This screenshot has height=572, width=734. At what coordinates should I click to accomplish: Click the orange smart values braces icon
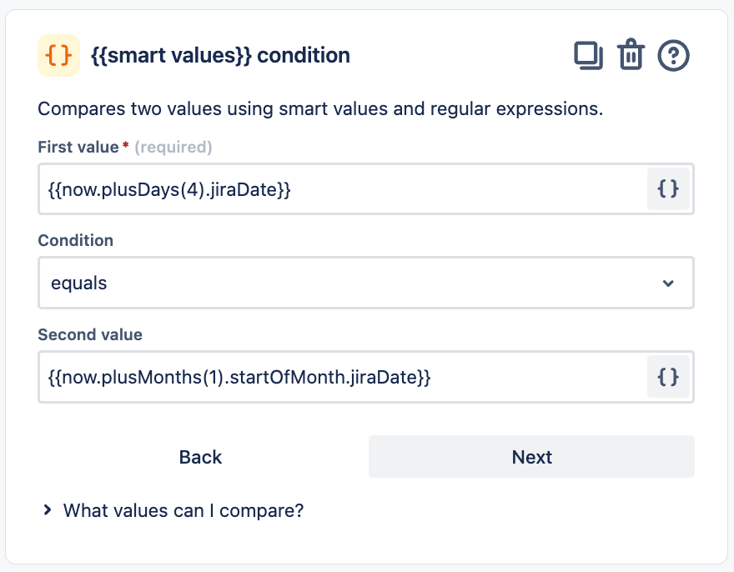click(58, 56)
